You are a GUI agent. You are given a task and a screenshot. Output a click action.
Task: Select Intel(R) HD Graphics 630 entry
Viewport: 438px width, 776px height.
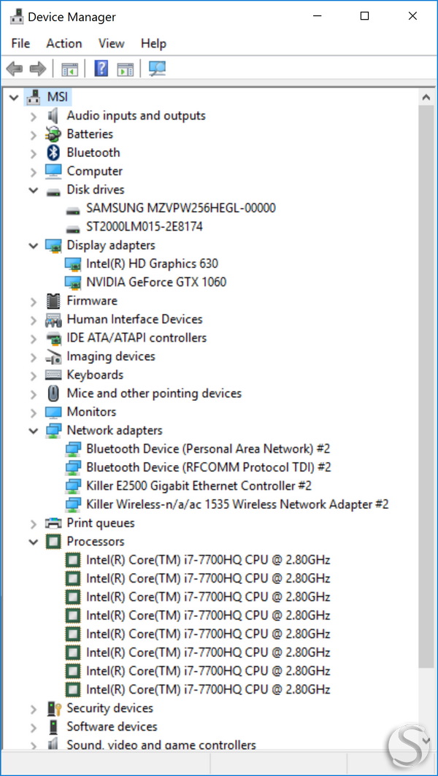pyautogui.click(x=152, y=264)
